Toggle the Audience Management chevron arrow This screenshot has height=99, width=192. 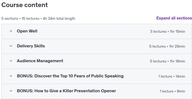(x=11, y=61)
